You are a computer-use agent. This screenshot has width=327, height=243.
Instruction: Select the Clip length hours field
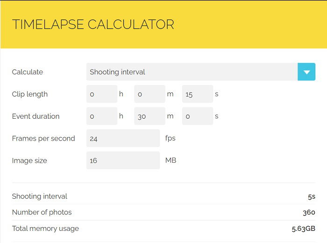click(x=102, y=94)
